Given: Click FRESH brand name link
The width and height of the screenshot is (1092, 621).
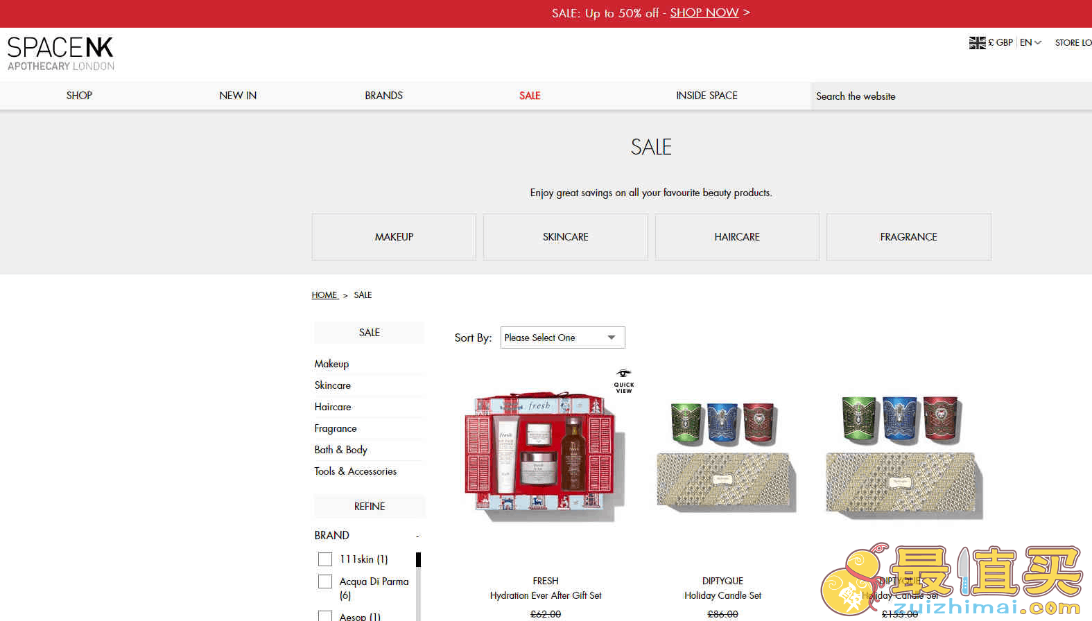Looking at the screenshot, I should pos(546,581).
